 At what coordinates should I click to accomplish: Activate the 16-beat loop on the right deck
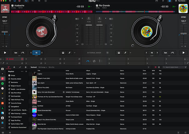152,53
